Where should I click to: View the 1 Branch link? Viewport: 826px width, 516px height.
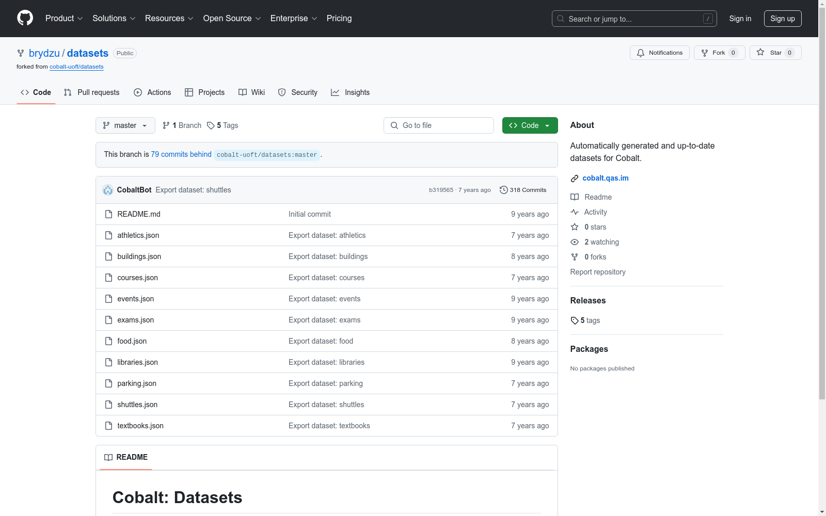(x=182, y=125)
